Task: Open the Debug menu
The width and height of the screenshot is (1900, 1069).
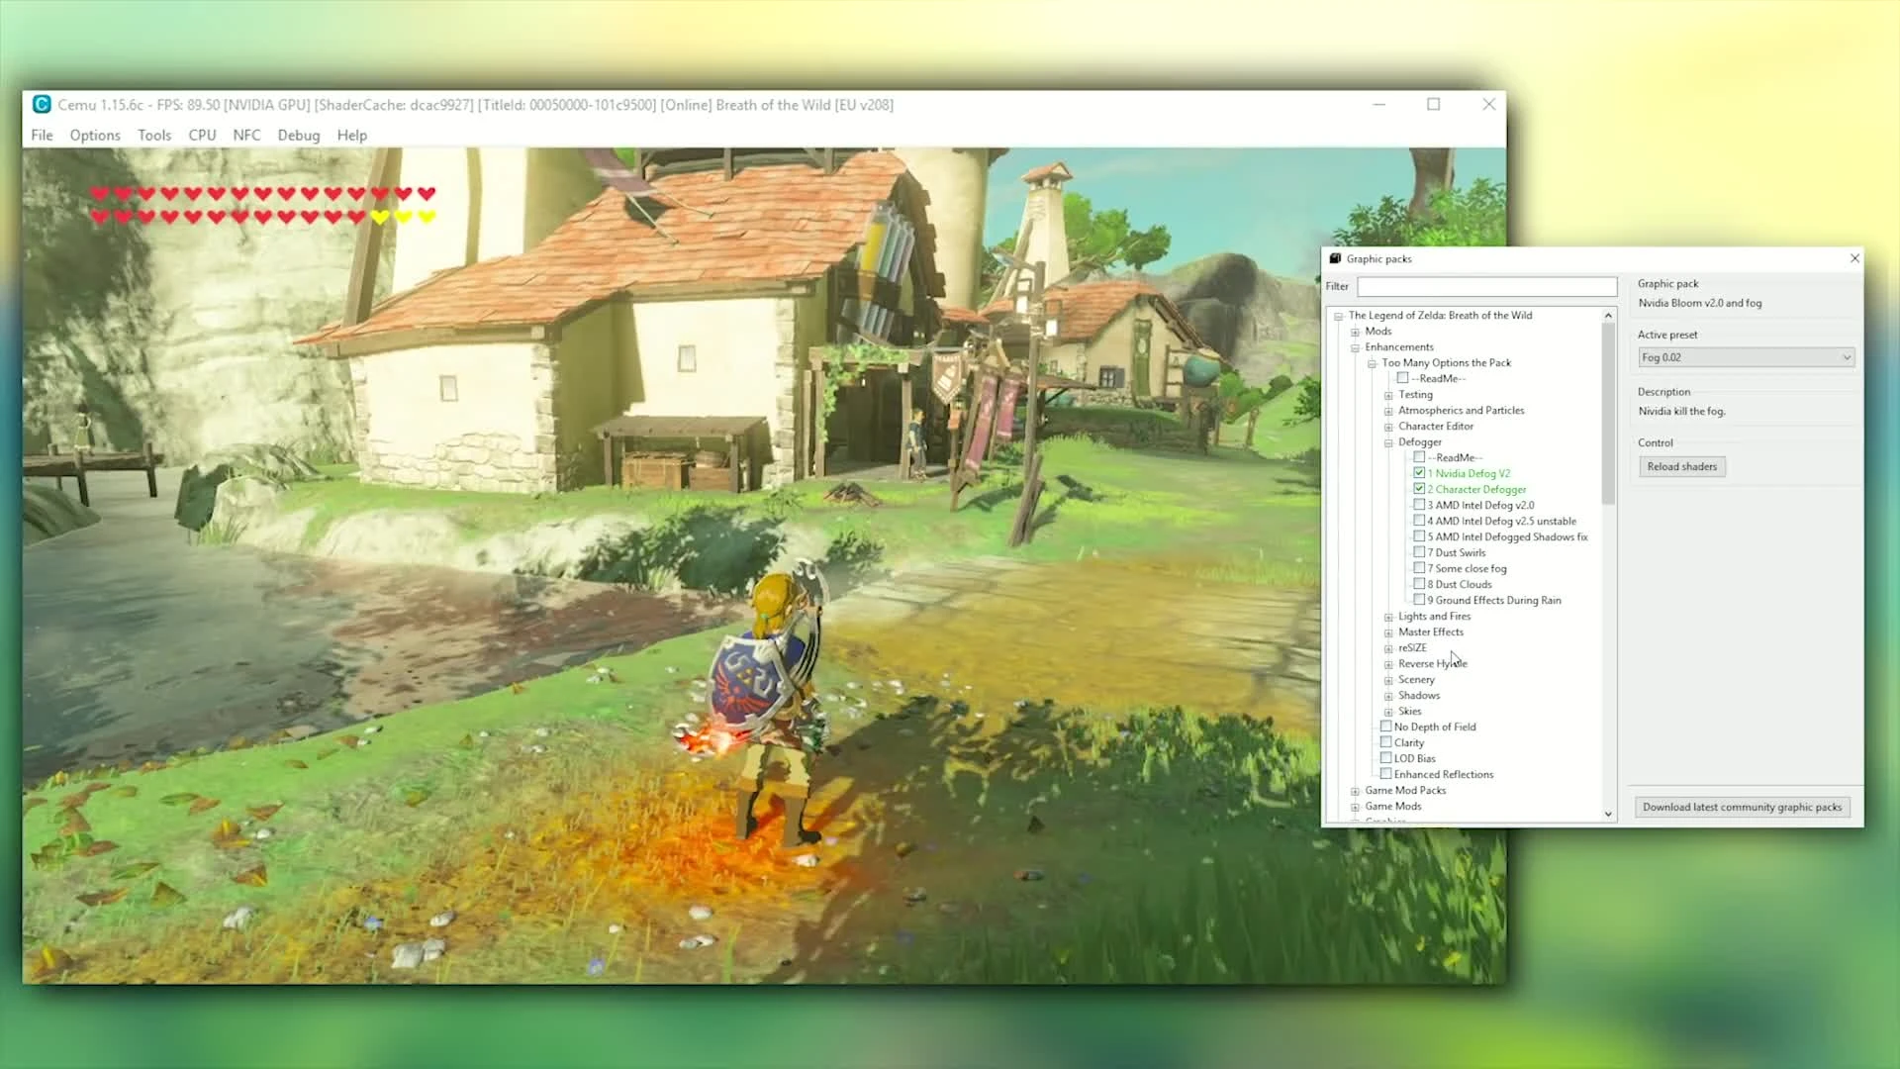Action: [298, 135]
